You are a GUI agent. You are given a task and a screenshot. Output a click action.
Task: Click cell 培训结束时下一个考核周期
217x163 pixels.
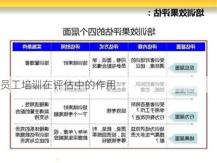click(70, 111)
